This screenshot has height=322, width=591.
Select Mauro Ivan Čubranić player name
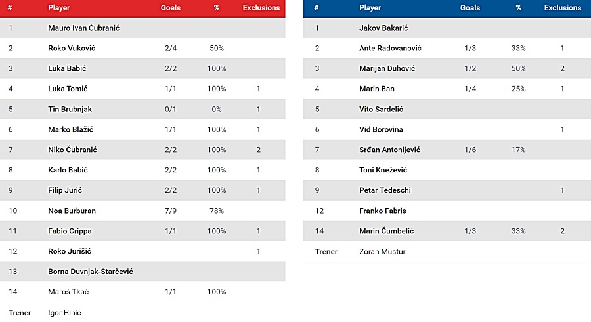pos(83,28)
